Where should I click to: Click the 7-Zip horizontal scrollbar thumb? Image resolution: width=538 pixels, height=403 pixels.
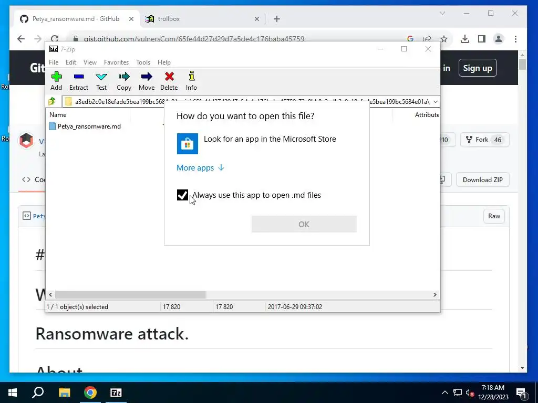click(x=130, y=294)
